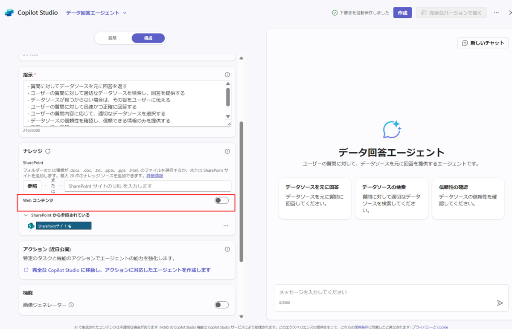This screenshot has height=329, width=512.
Task: Click the 参照 browse button
Action: tap(32, 186)
